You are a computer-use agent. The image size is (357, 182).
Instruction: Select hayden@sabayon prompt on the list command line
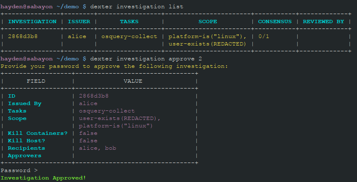pyautogui.click(x=27, y=7)
